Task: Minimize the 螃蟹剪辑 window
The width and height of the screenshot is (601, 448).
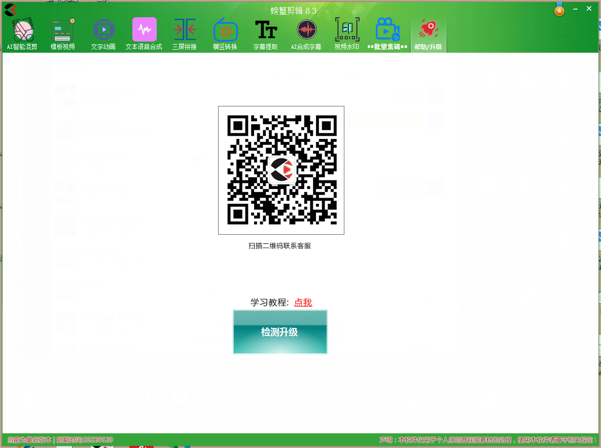Action: (576, 9)
